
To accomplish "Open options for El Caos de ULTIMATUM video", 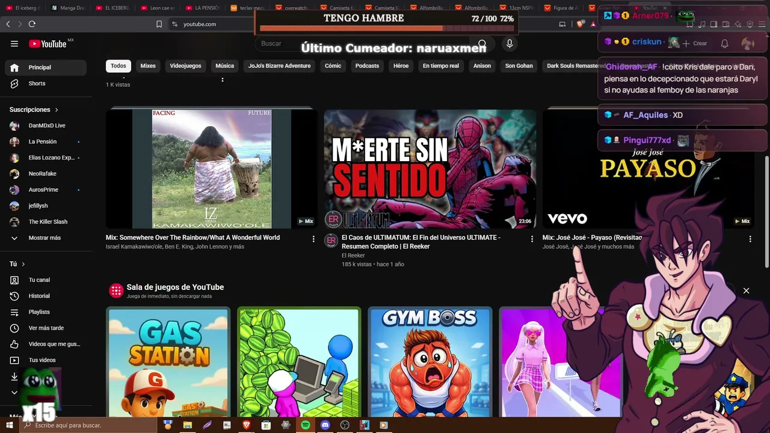I will tap(532, 239).
